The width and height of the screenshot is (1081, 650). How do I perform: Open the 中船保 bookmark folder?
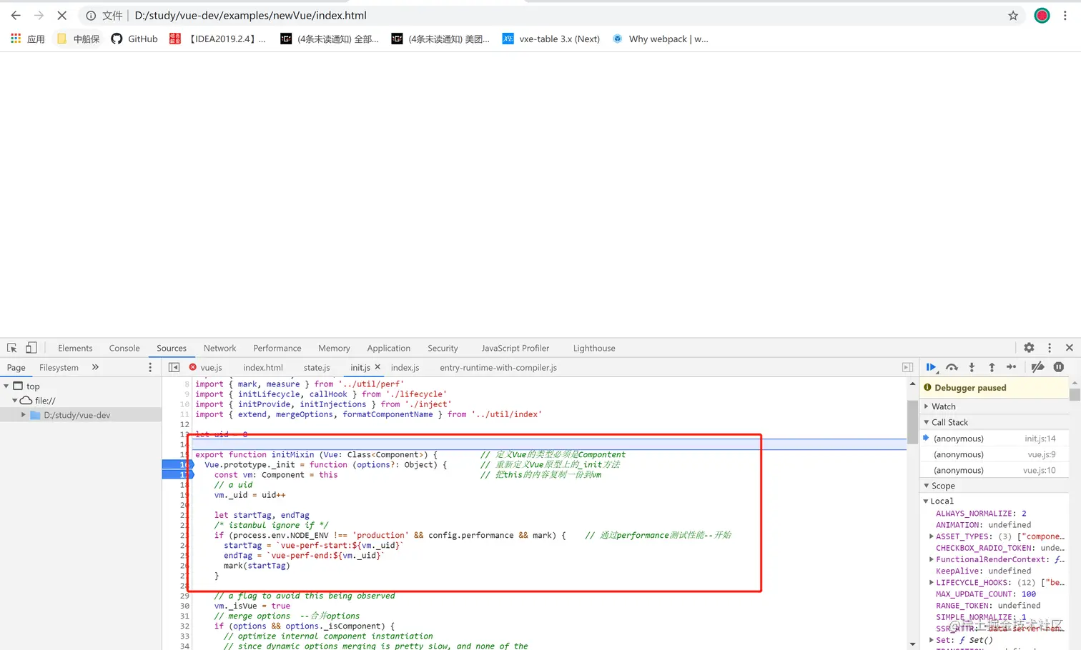coord(78,39)
